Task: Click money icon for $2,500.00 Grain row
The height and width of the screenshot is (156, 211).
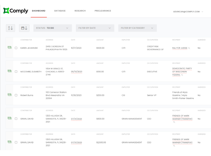Action: 9,142
